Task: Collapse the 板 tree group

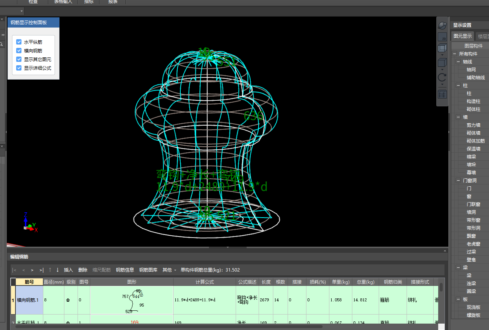Action: tap(459, 299)
